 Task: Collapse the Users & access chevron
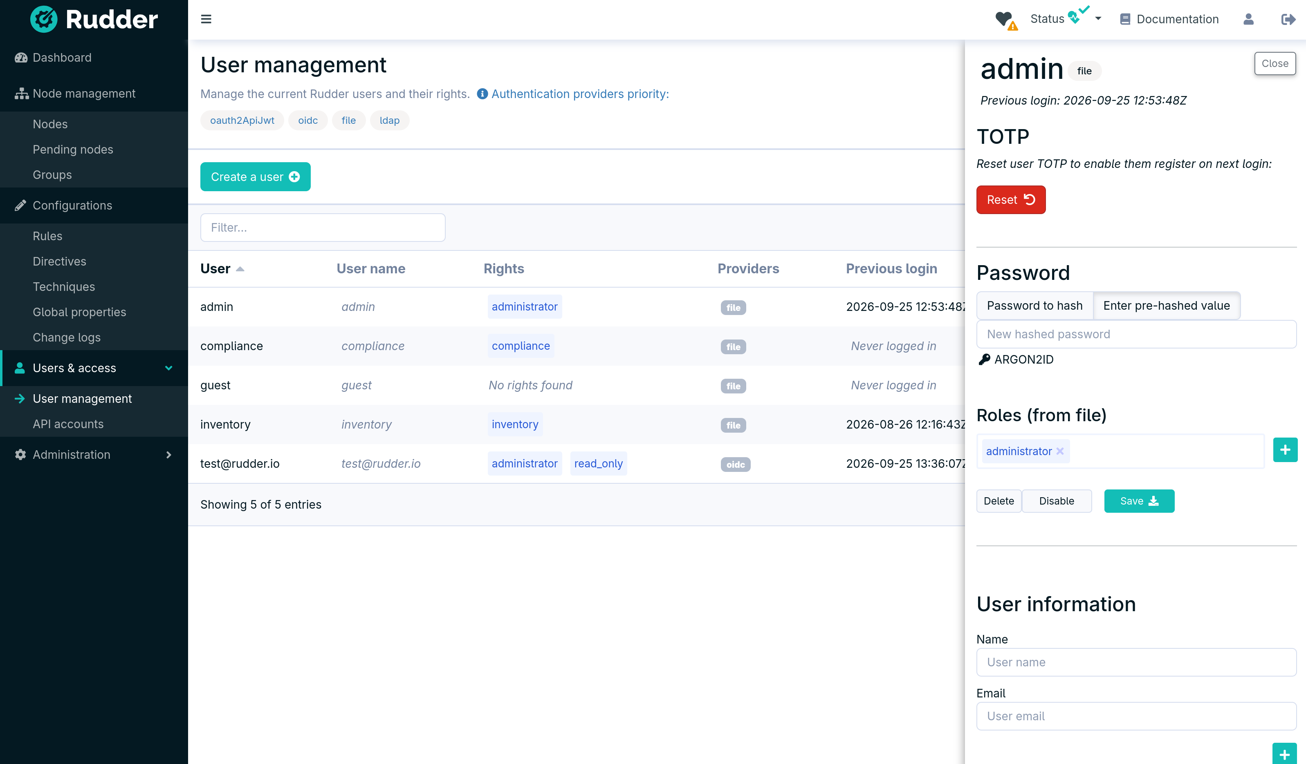click(x=168, y=368)
